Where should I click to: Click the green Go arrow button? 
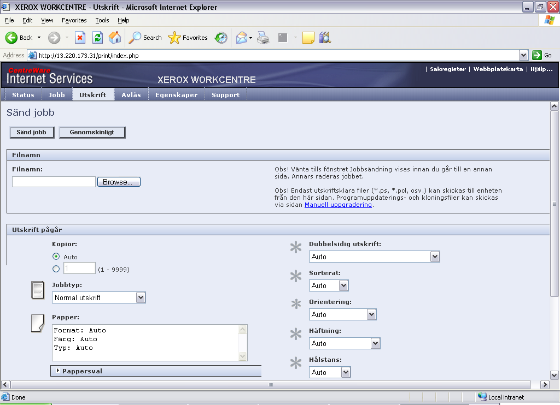click(537, 55)
